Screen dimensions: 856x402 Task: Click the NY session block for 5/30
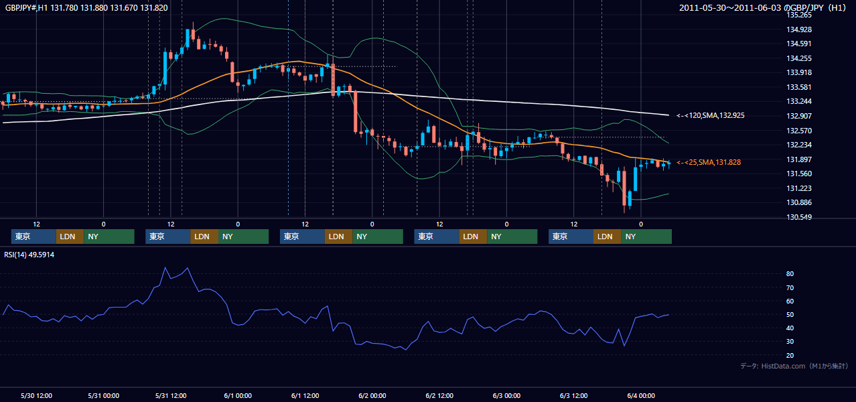[109, 237]
